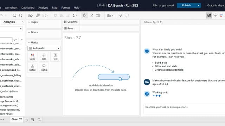The image size is (225, 126).
Task: Click the Describe your task input field
Action: coord(184,109)
